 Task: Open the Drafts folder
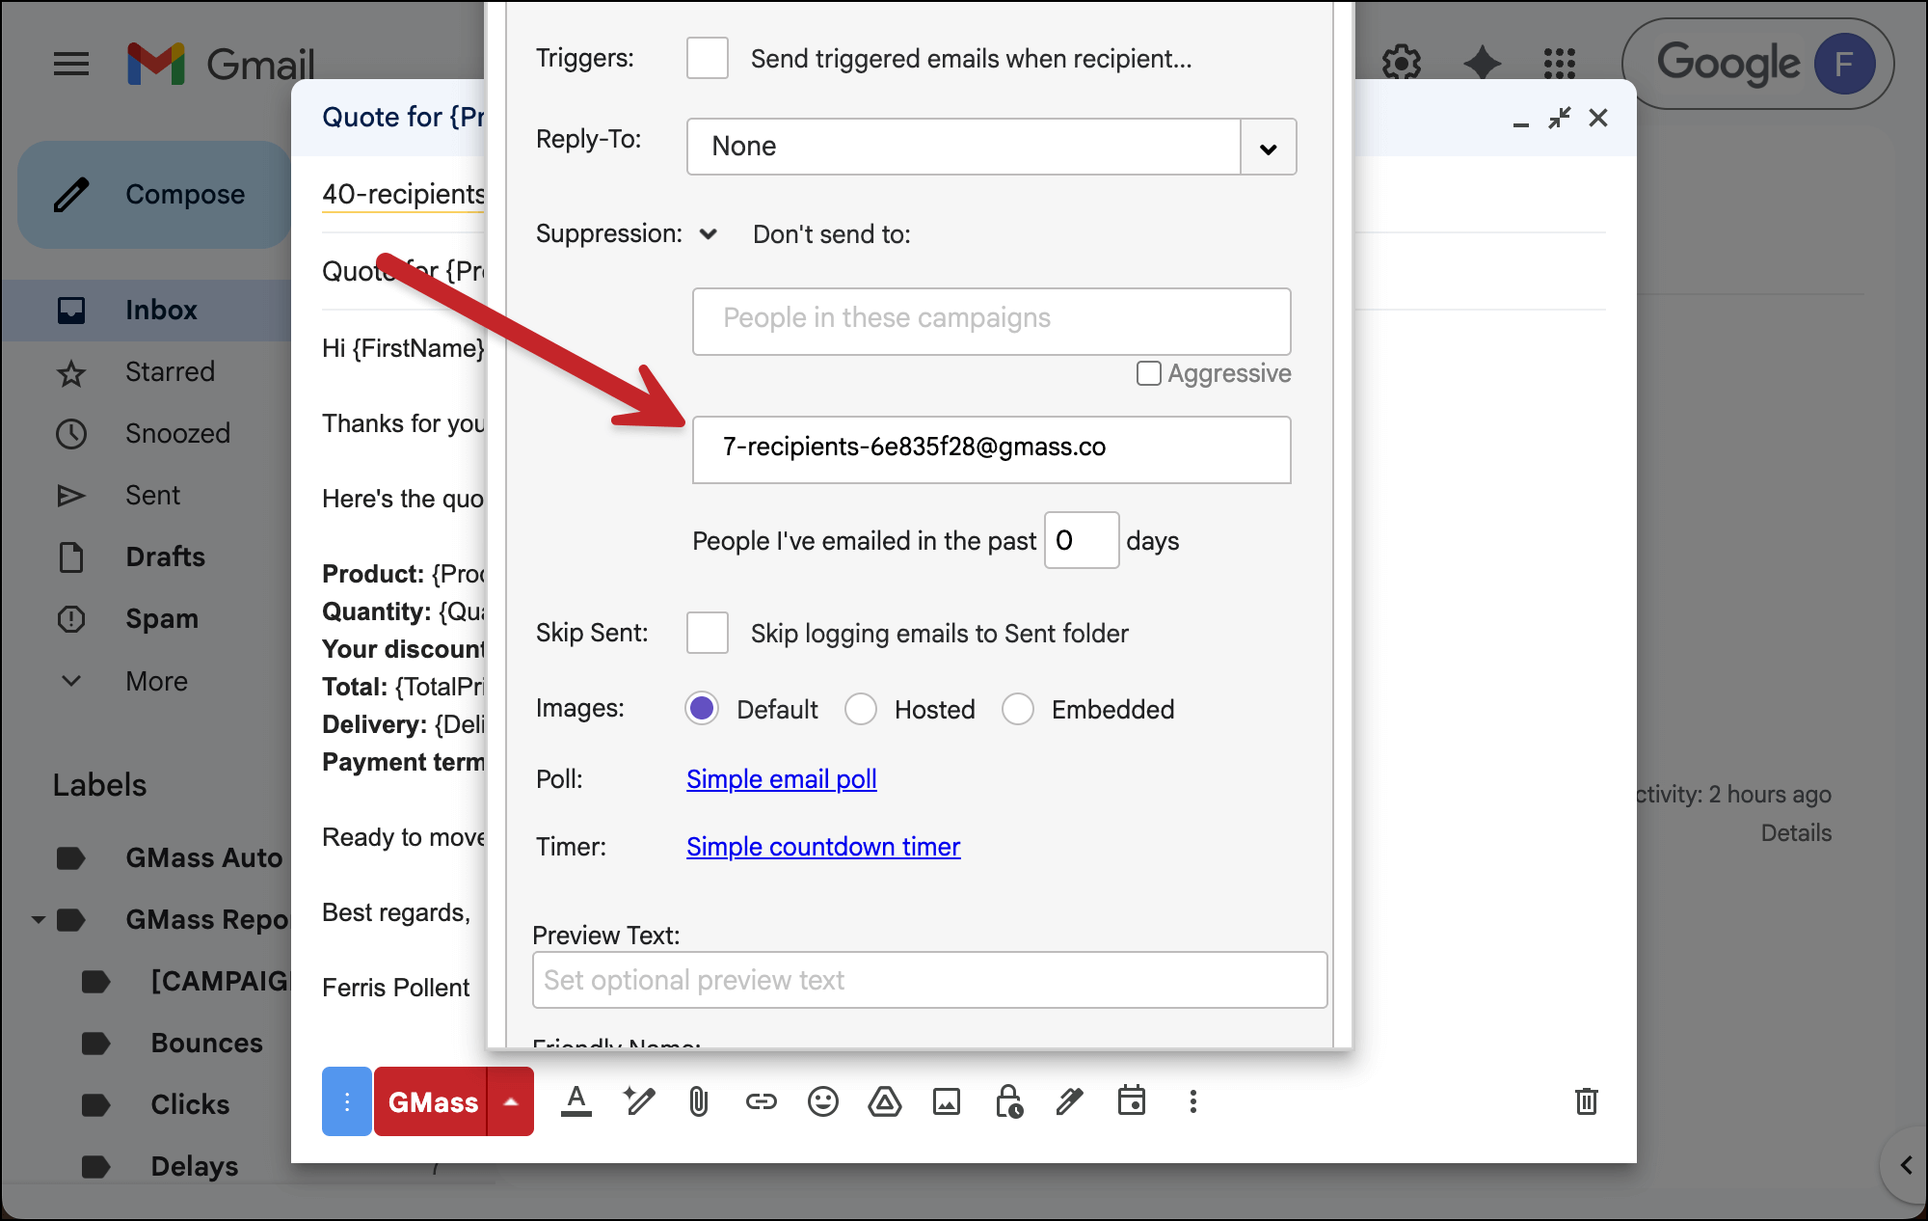pyautogui.click(x=165, y=556)
